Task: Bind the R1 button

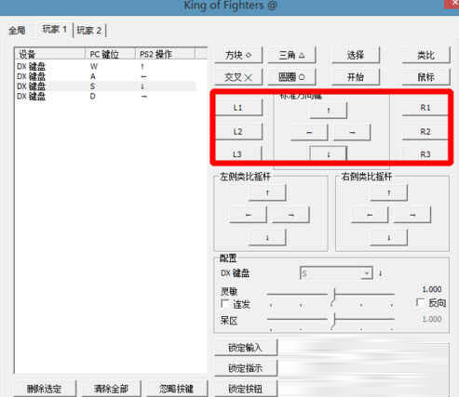Action: 425,108
